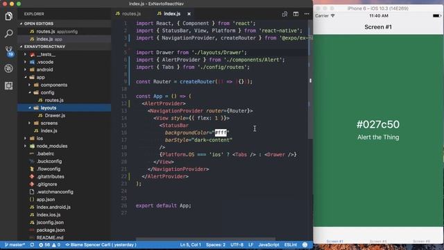
Task: Click export default App line
Action: (164, 206)
